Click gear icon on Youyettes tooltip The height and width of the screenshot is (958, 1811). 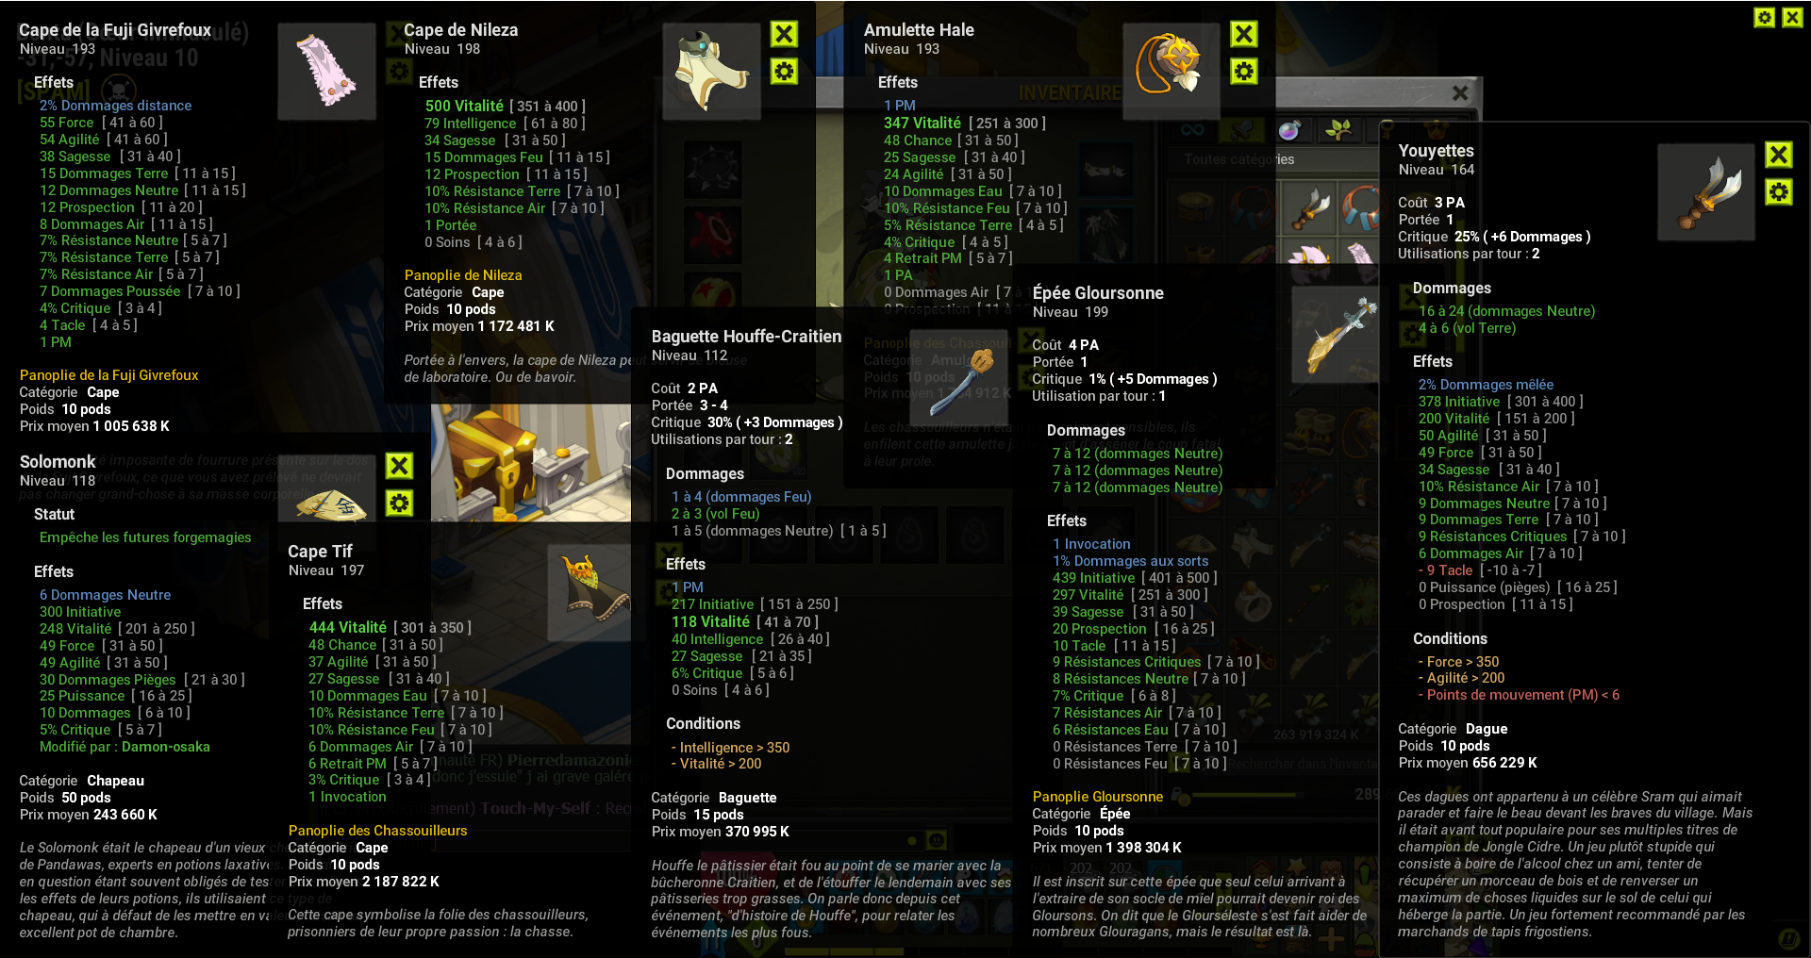(1779, 192)
